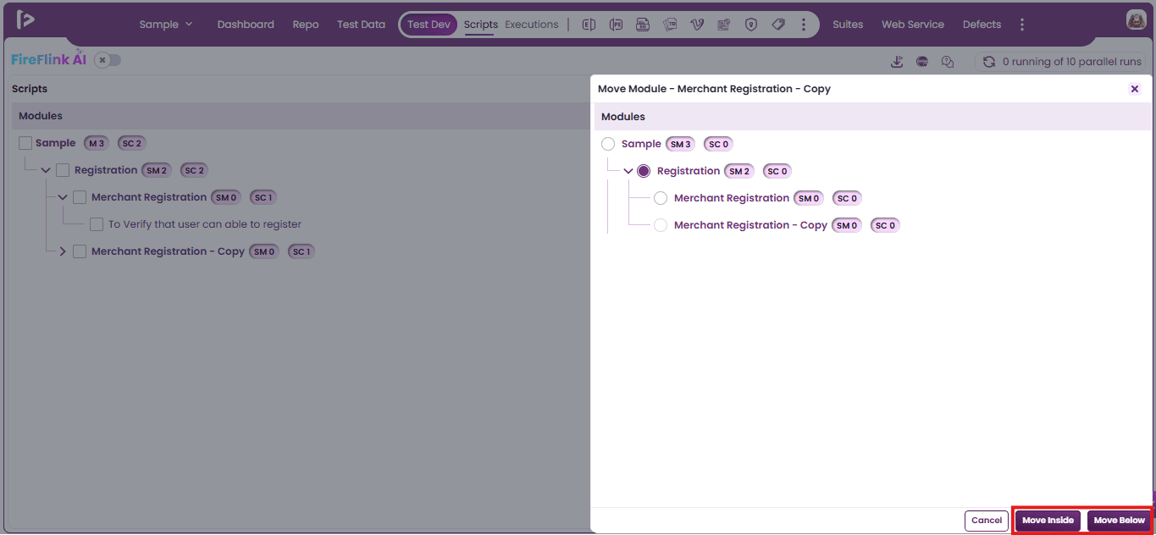Click the '0 running of 10 parallel runs' text

(1072, 62)
